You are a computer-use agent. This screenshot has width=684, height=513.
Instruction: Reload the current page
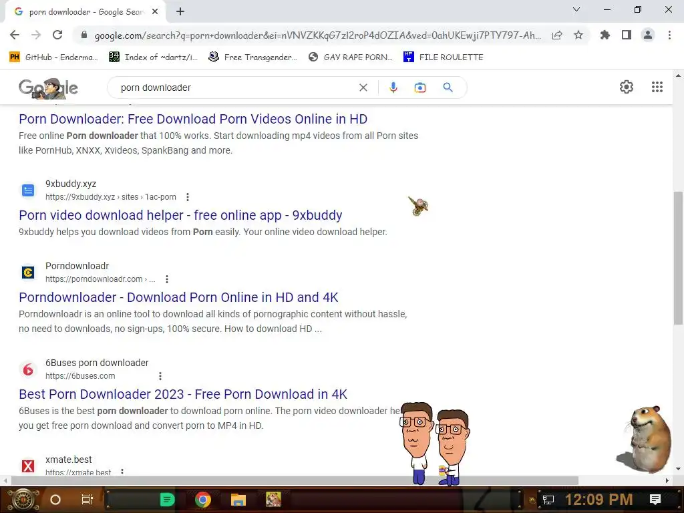tap(57, 35)
